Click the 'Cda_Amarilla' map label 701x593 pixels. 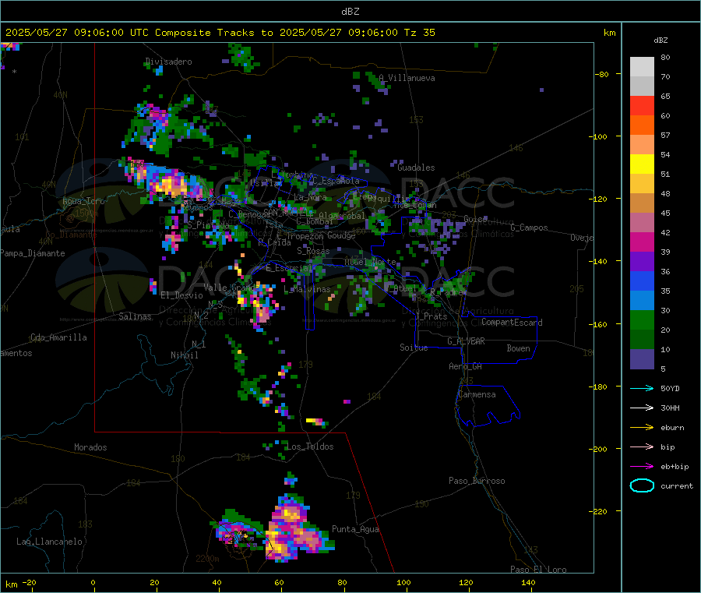(x=58, y=337)
